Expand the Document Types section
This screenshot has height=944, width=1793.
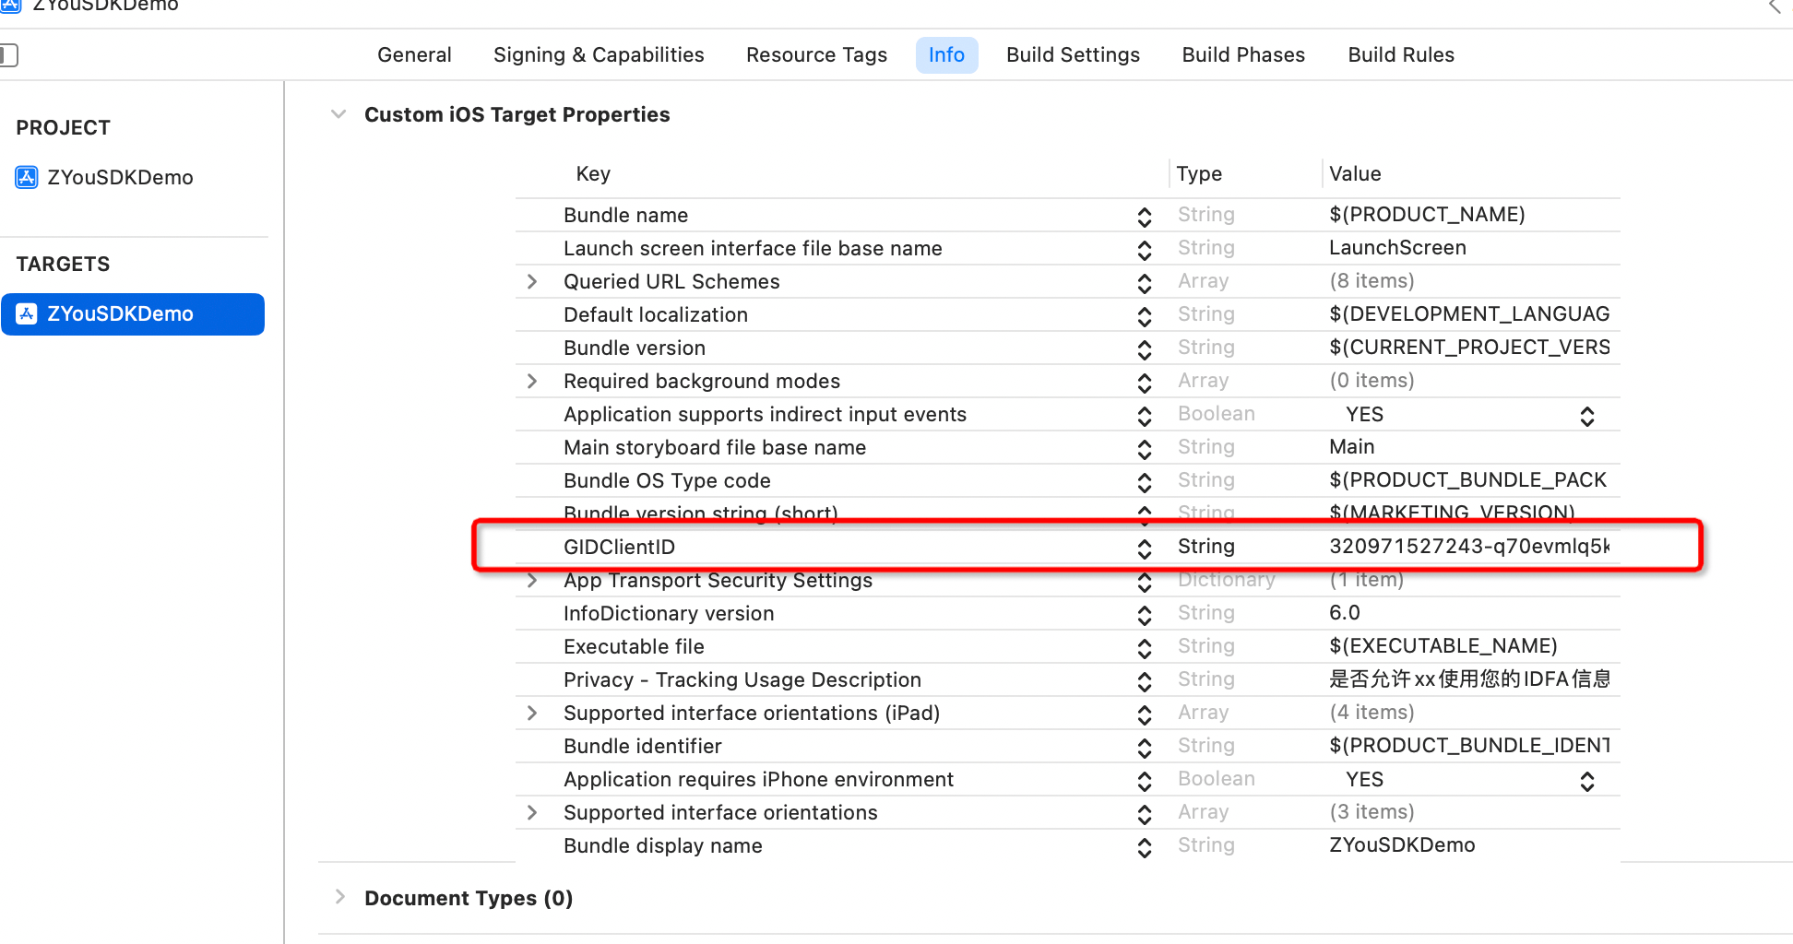click(340, 897)
